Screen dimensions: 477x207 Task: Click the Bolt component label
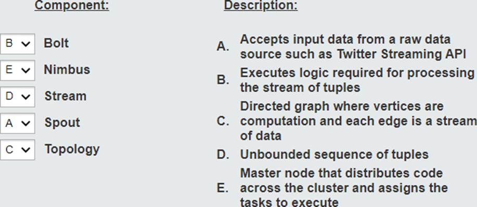[x=56, y=43]
